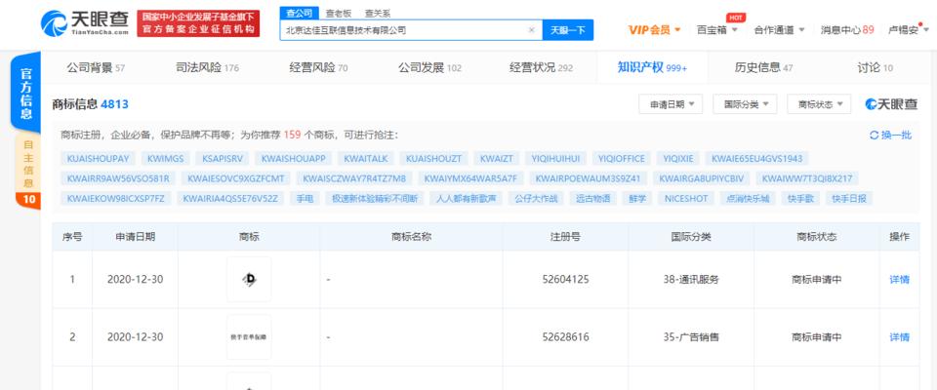Image resolution: width=937 pixels, height=390 pixels.
Task: Click the 快手歌 tag
Action: tap(800, 198)
